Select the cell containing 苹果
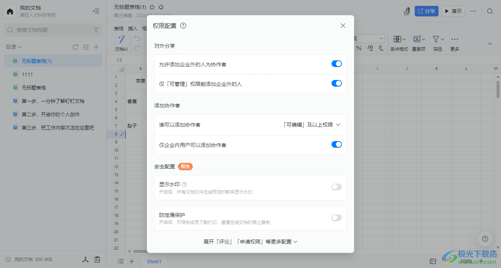The height and width of the screenshot is (268, 501). click(x=141, y=81)
